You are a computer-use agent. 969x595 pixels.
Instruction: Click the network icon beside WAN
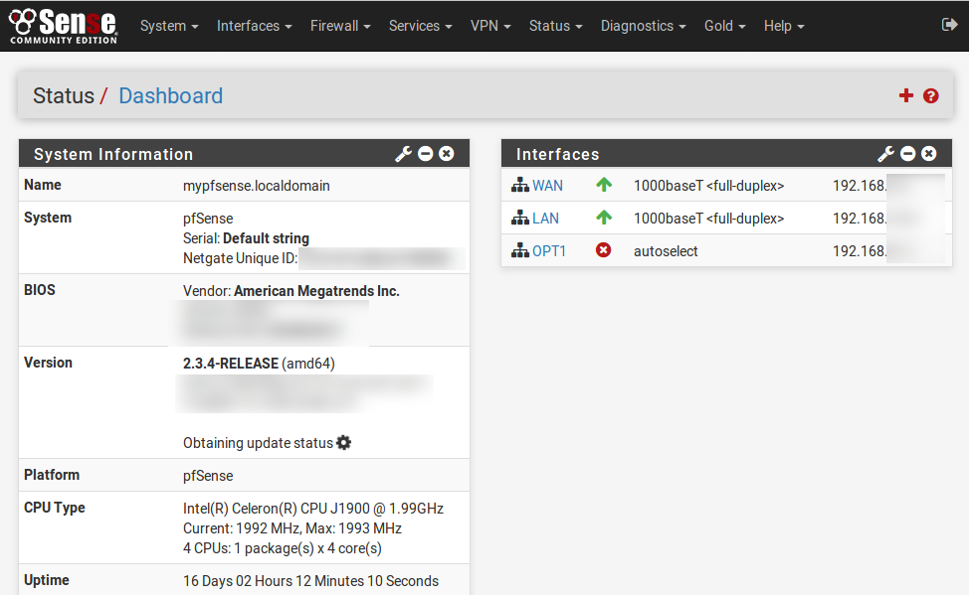(x=520, y=185)
